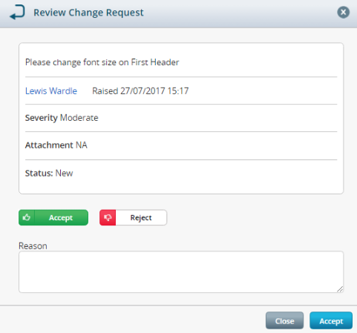Confirm with the blue Accept button

[331, 320]
